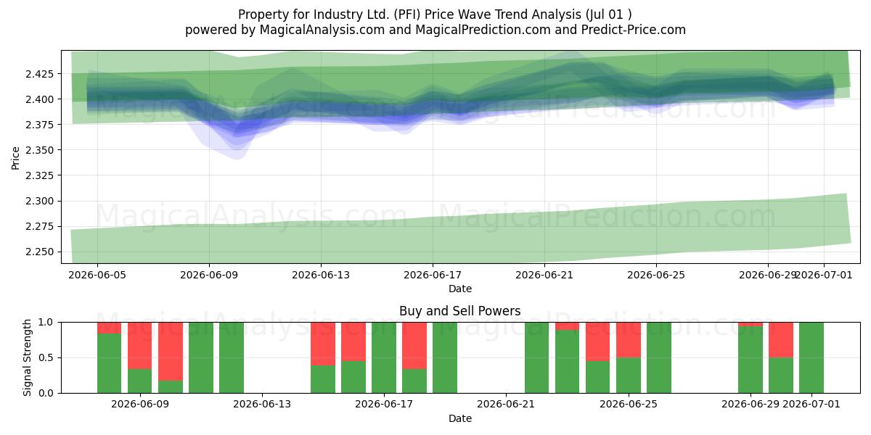Select the 0.0 signal strength tick label
The width and height of the screenshot is (871, 435).
coord(48,393)
